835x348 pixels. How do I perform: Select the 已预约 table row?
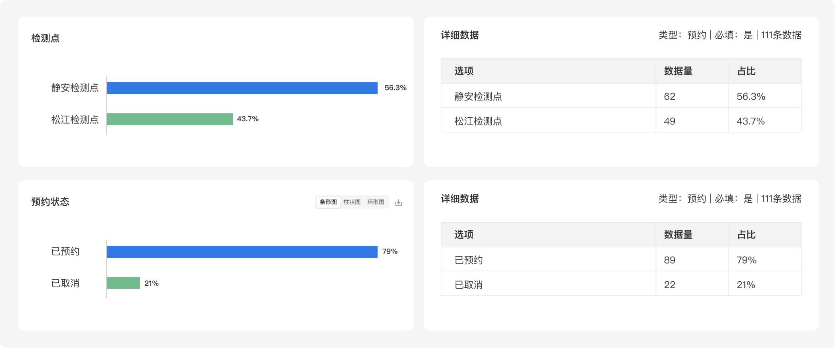pos(621,259)
